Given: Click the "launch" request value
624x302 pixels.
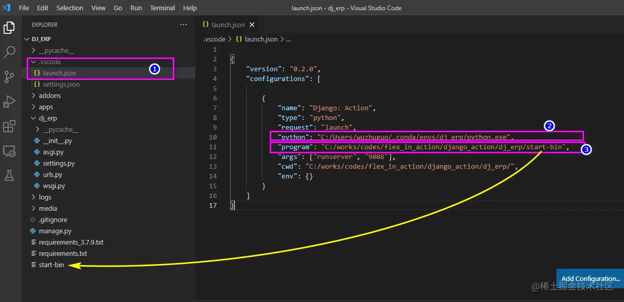Looking at the screenshot, I should pyautogui.click(x=337, y=127).
